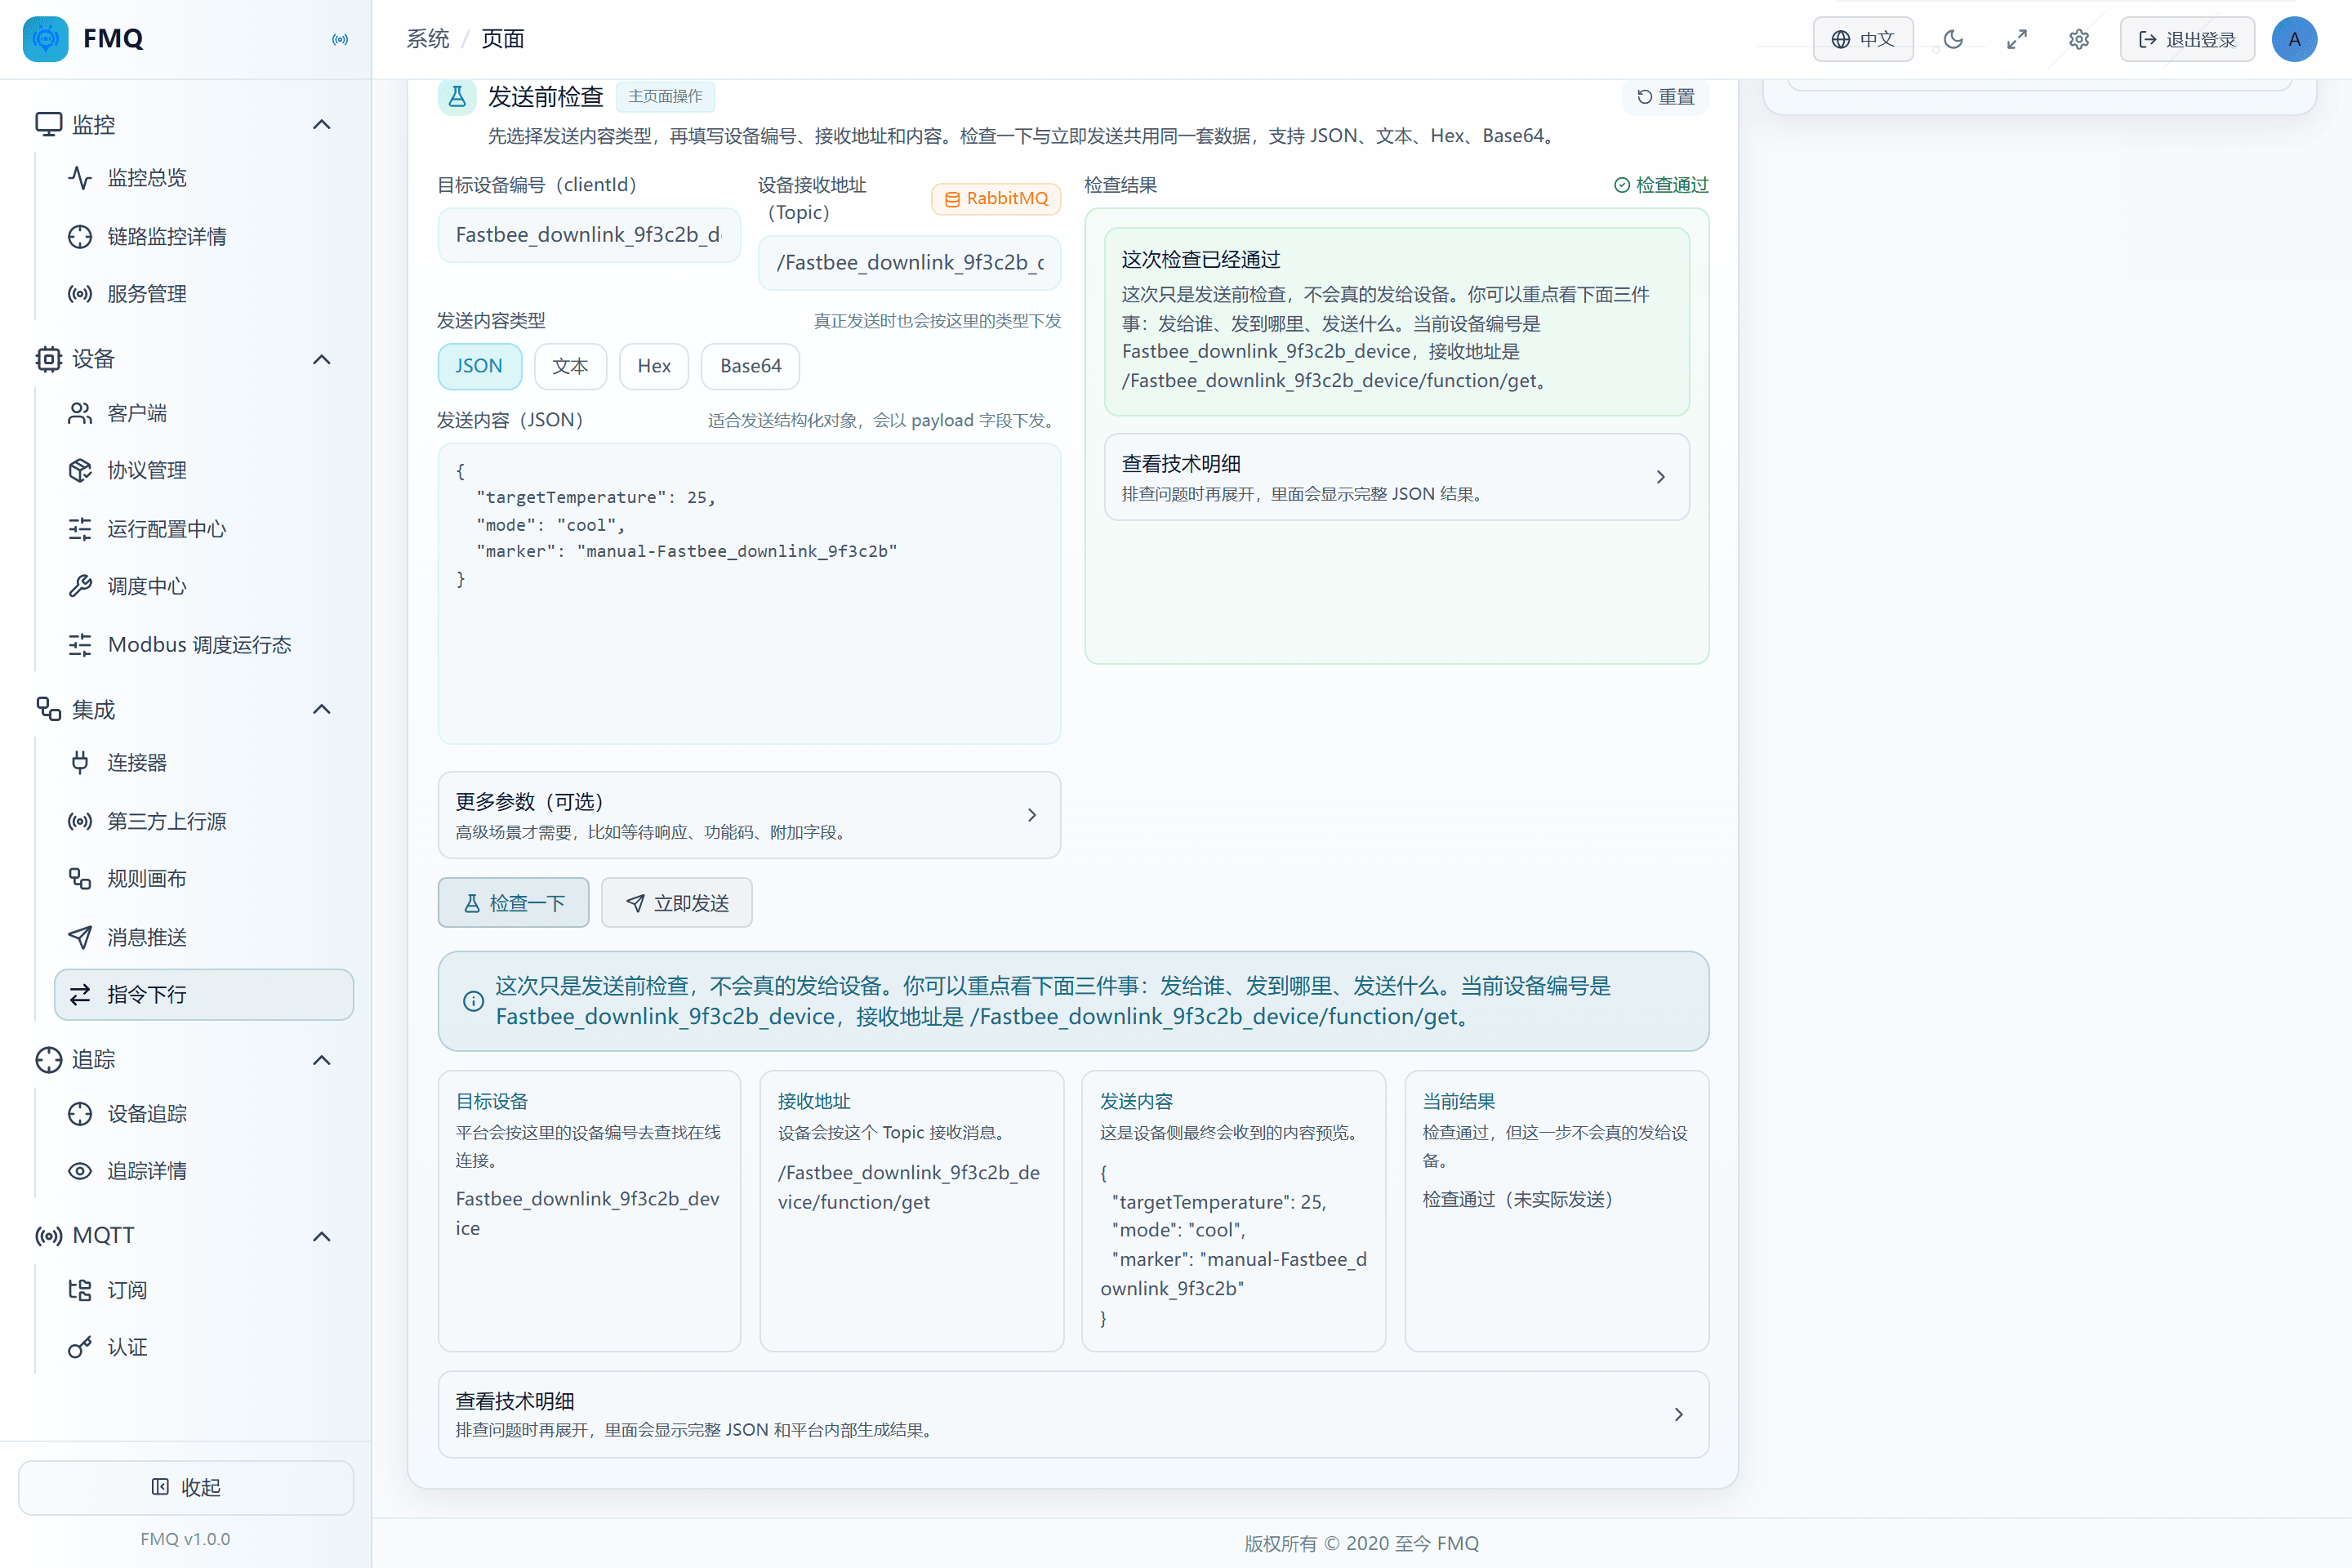Click Modbus 调度运行态 icon
Viewport: 2352px width, 1568px height.
click(80, 645)
